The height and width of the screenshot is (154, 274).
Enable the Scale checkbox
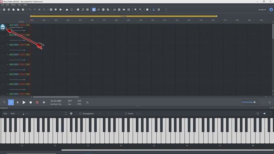click(x=126, y=113)
